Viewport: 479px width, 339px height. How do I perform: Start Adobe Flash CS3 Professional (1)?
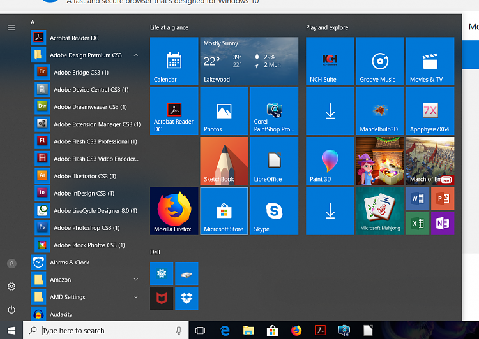(87, 141)
